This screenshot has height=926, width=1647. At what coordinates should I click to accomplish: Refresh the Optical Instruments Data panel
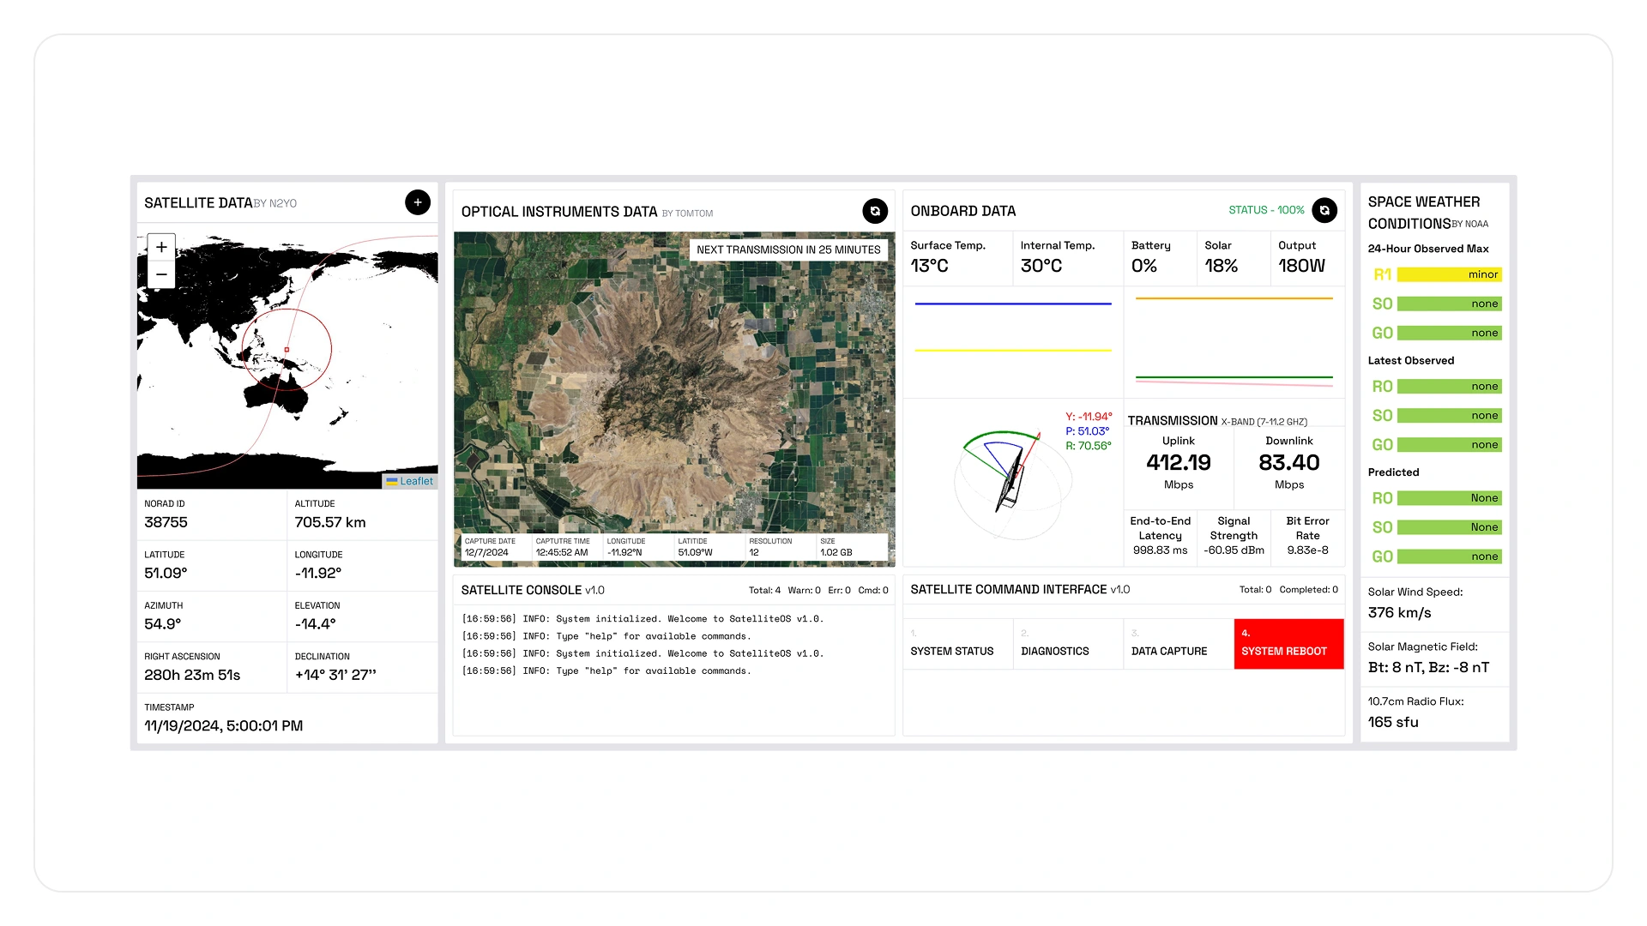pyautogui.click(x=874, y=211)
